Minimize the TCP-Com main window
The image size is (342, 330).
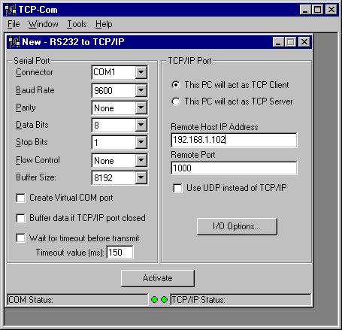[x=305, y=10]
